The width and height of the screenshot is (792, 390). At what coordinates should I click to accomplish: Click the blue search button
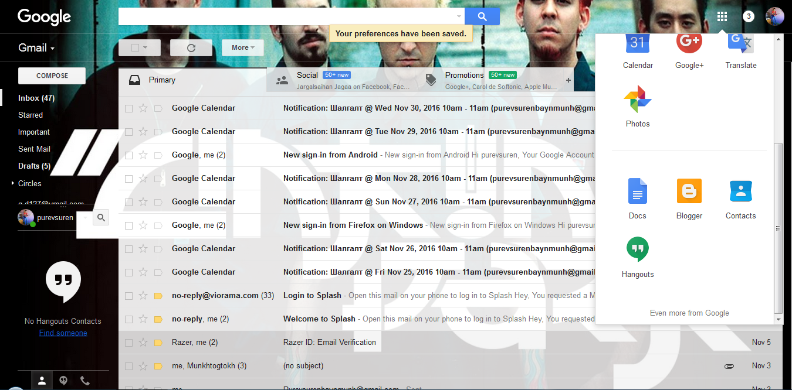(482, 16)
